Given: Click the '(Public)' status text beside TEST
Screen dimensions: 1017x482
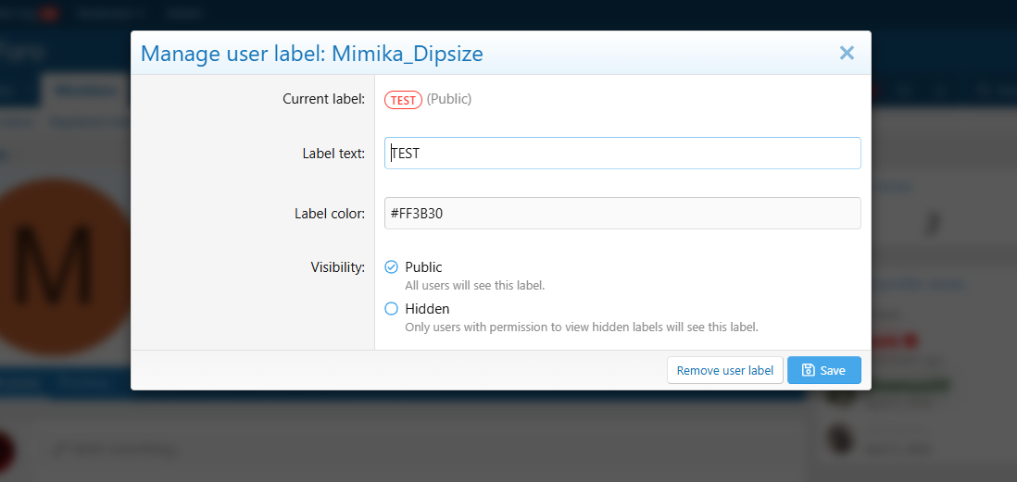Looking at the screenshot, I should click(449, 99).
